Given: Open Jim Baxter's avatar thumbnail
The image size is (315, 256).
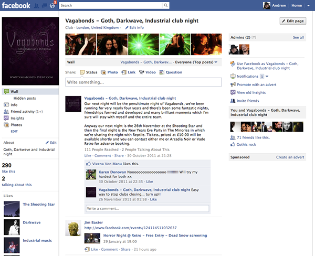Looking at the screenshot, I should (73, 228).
